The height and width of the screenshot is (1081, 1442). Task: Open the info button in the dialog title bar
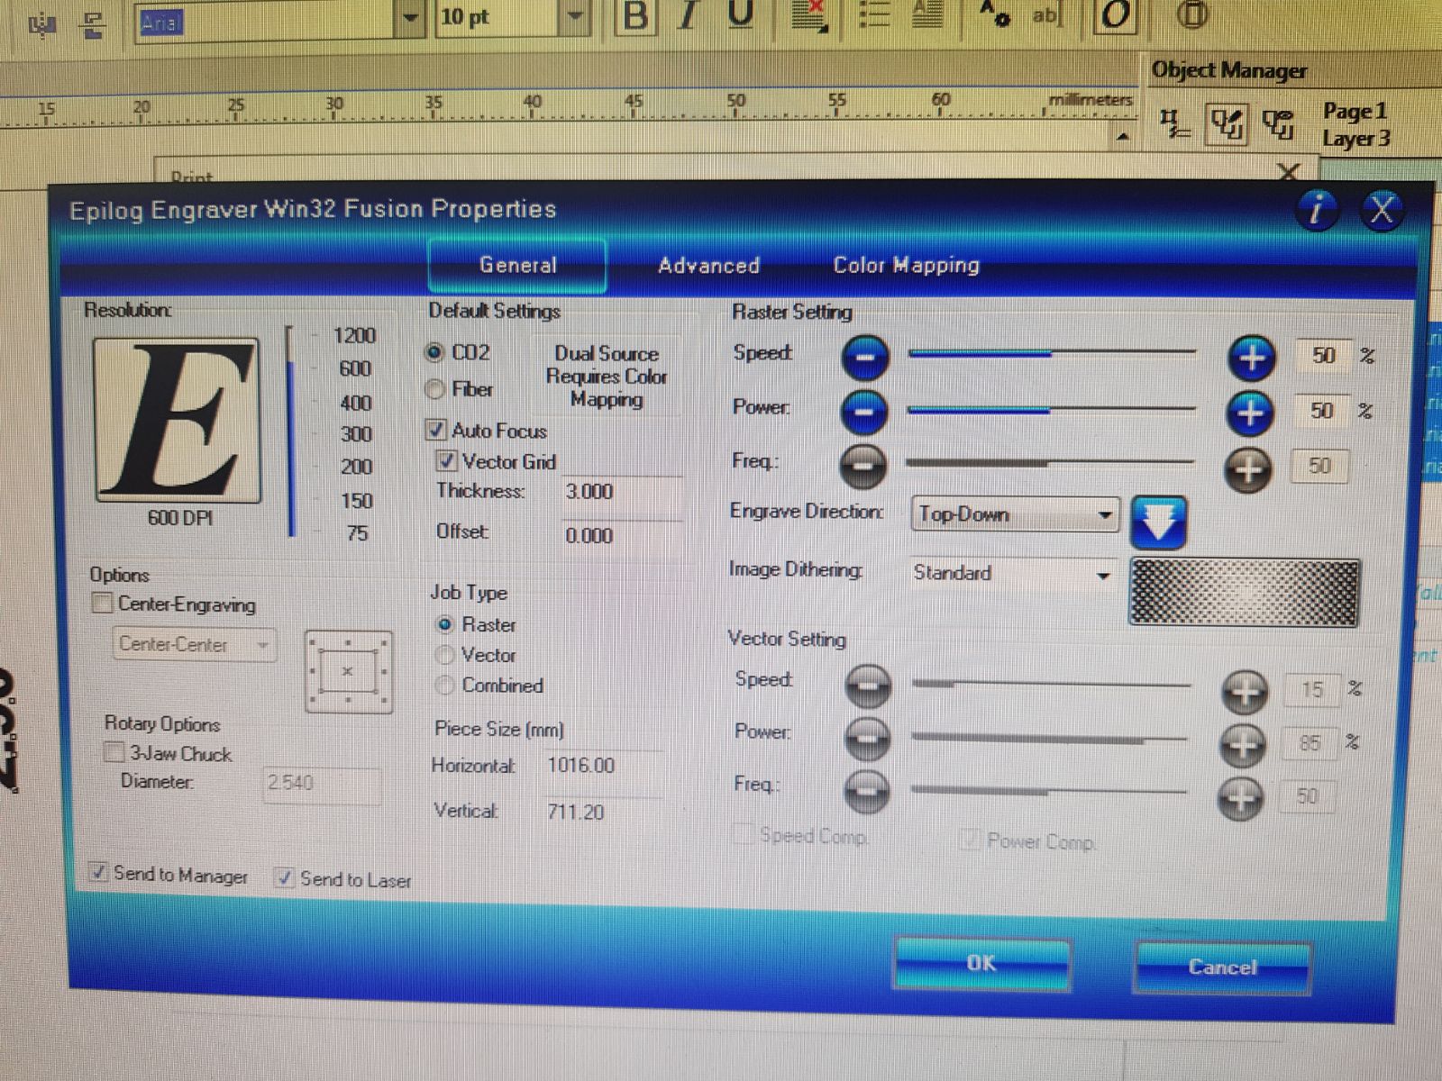pos(1318,210)
